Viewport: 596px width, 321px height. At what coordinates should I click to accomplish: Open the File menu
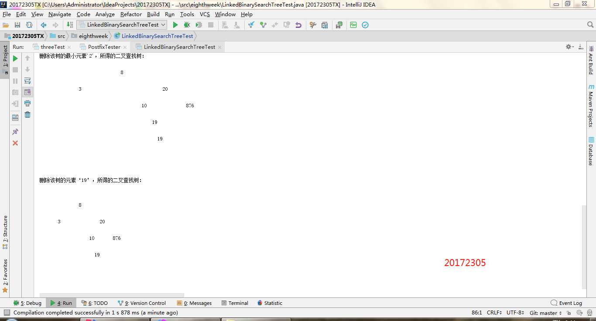(7, 14)
